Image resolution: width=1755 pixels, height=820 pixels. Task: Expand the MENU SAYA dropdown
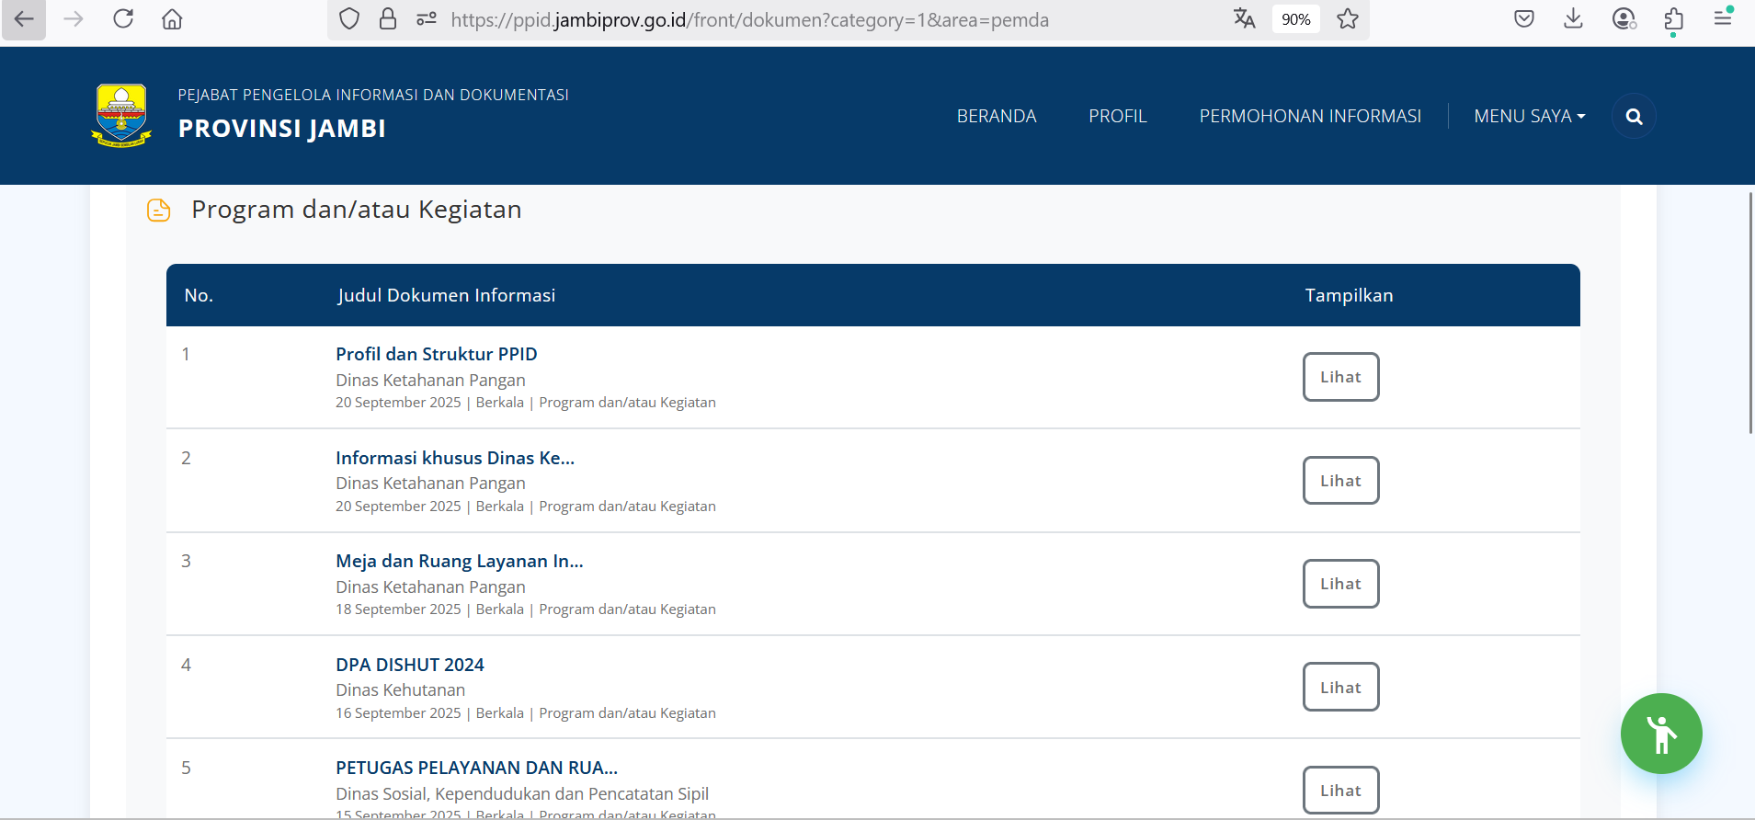coord(1529,117)
